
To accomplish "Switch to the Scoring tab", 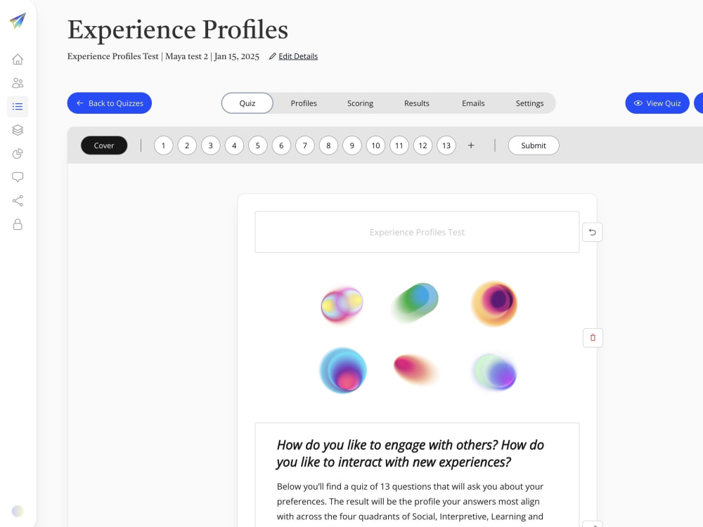I will [x=360, y=103].
